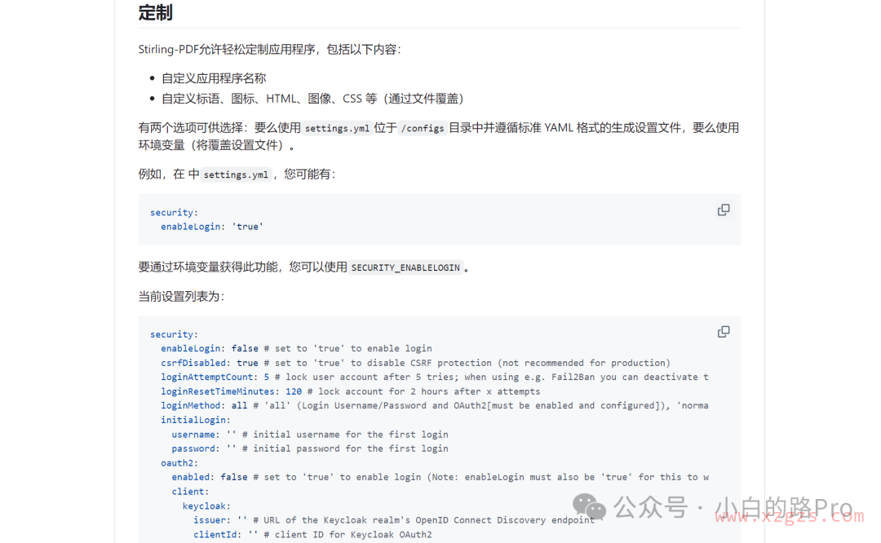Viewport: 881px width, 543px height.
Task: Click the /configs inline code path
Action: coord(422,128)
